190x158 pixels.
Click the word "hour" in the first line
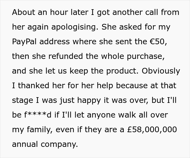[59, 12]
